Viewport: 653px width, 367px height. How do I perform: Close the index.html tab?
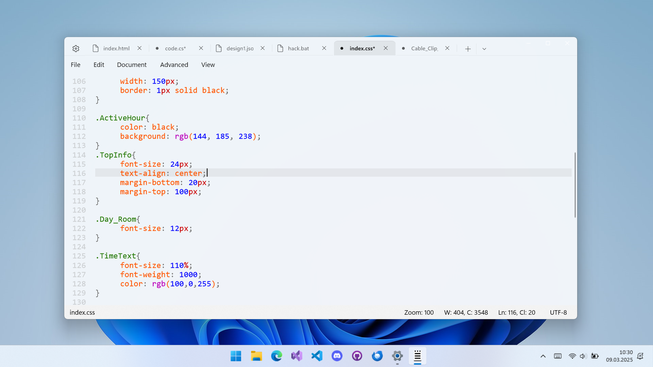139,48
